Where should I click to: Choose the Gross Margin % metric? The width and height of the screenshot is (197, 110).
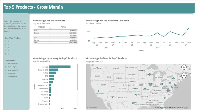pos(6,70)
